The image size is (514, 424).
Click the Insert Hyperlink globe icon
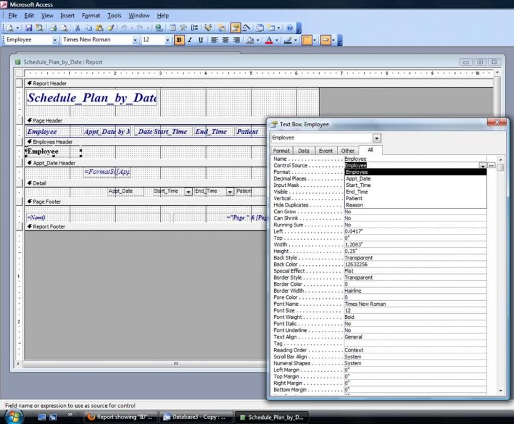pyautogui.click(x=159, y=28)
